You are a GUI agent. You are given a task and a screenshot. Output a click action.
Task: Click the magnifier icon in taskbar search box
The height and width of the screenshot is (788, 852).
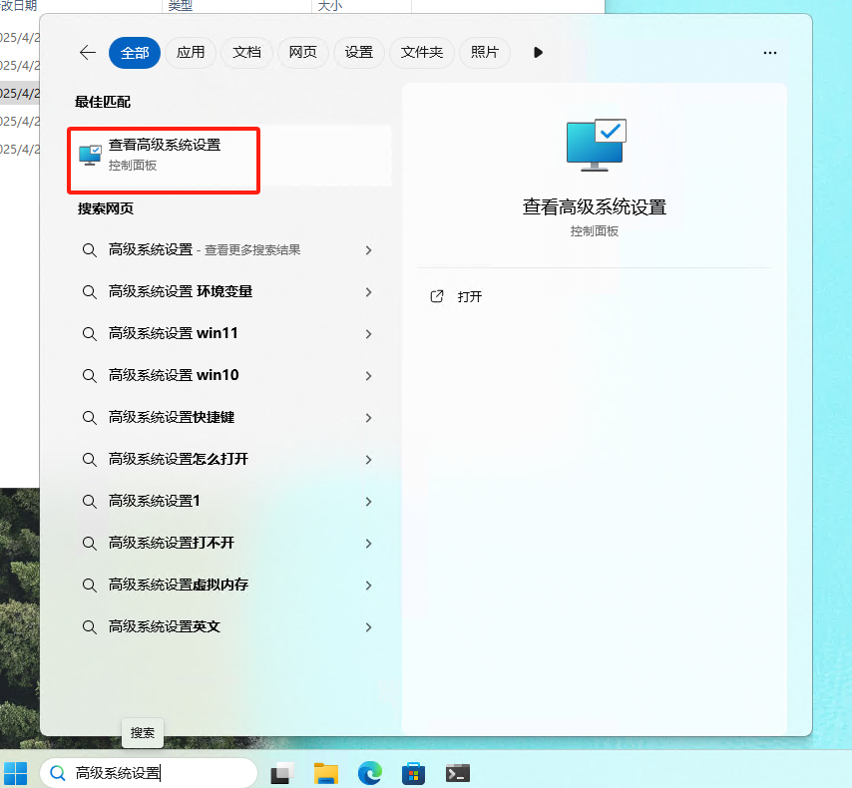58,773
